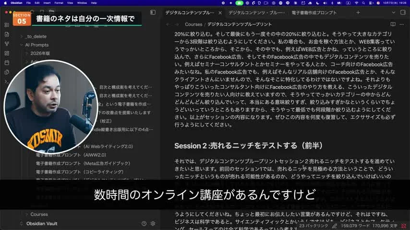Toggle the left sidebar collapse icon
The image size is (410, 230).
[x=153, y=12]
